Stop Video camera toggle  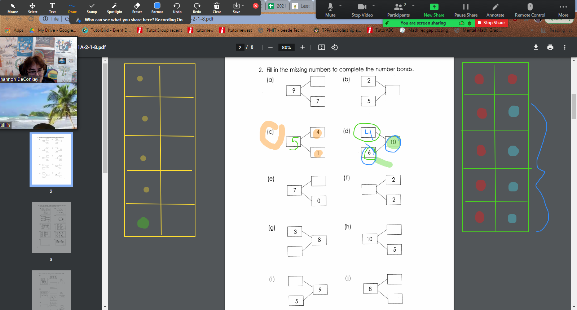pos(362,10)
